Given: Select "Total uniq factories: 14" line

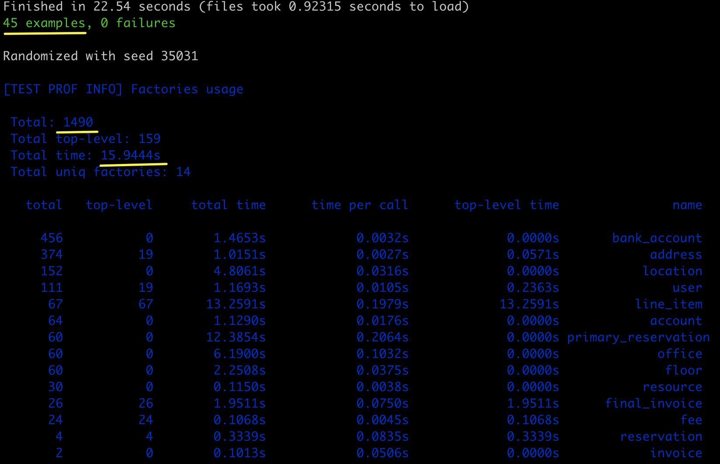Looking at the screenshot, I should (x=100, y=172).
